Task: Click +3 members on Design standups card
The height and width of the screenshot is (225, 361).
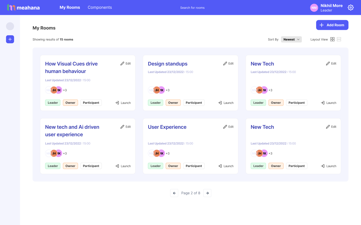Action: pos(168,90)
